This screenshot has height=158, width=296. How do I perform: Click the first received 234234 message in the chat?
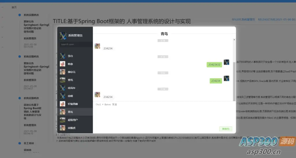point(108,48)
